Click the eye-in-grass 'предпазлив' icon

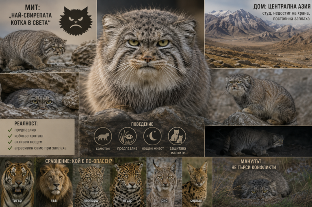coord(128,136)
